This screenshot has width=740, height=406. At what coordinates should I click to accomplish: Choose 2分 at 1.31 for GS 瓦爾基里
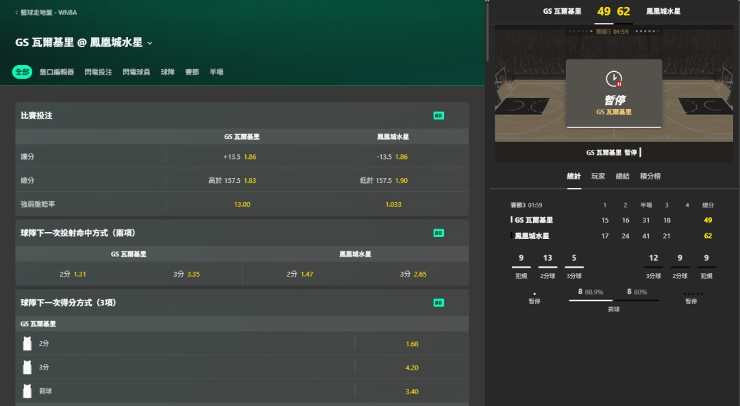[72, 274]
